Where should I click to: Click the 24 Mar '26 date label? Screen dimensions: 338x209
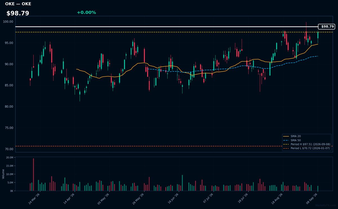pos(34,199)
